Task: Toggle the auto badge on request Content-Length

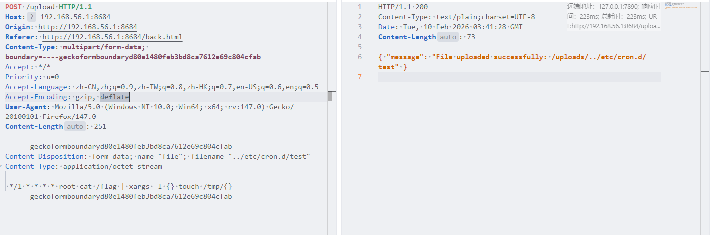Action: pos(75,127)
